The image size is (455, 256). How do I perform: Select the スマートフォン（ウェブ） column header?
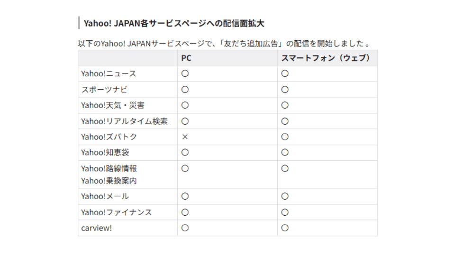click(x=326, y=58)
